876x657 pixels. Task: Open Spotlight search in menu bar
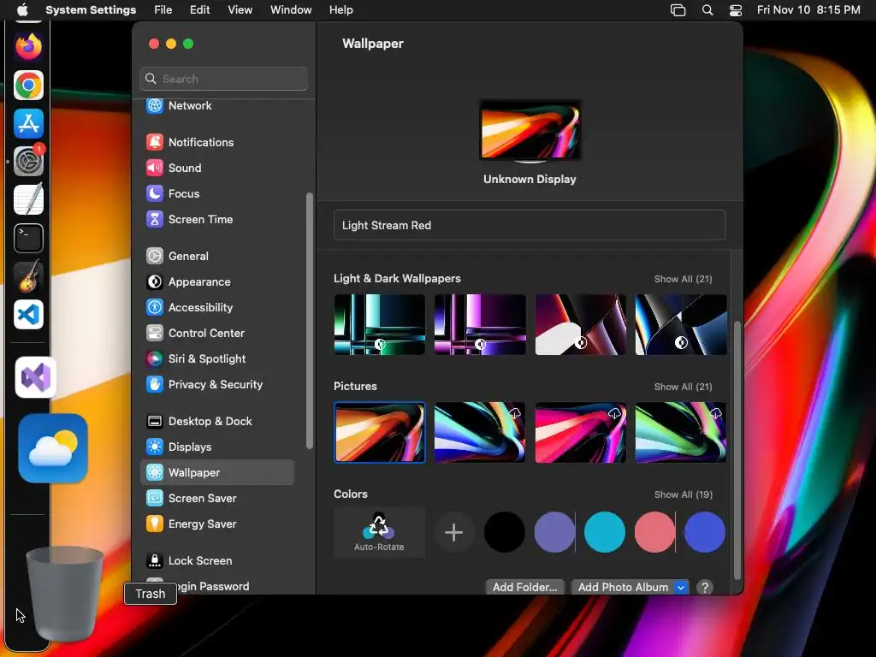tap(707, 10)
